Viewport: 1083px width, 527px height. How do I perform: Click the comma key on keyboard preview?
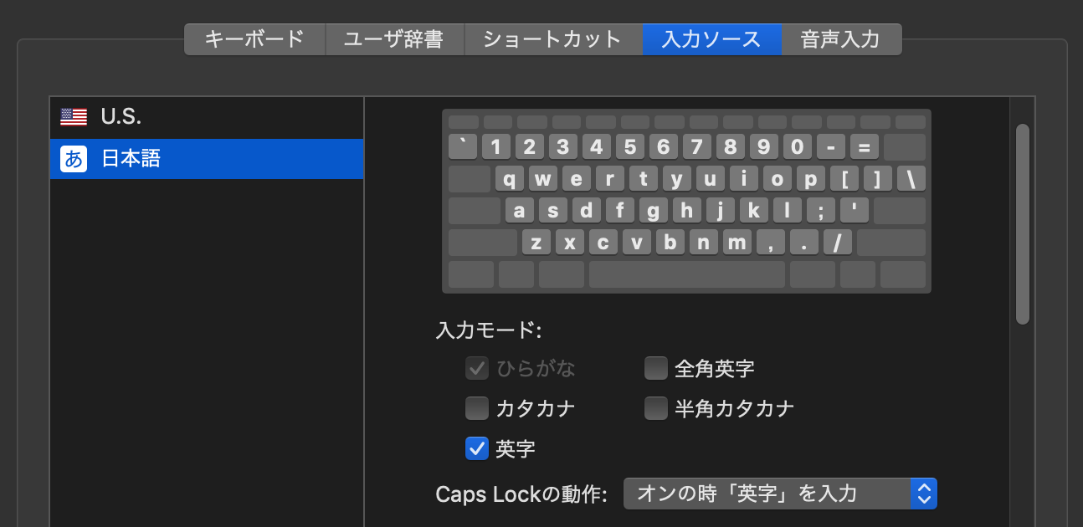click(771, 242)
